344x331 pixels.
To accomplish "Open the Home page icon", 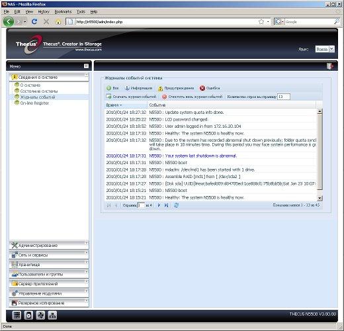I will point(58,22).
